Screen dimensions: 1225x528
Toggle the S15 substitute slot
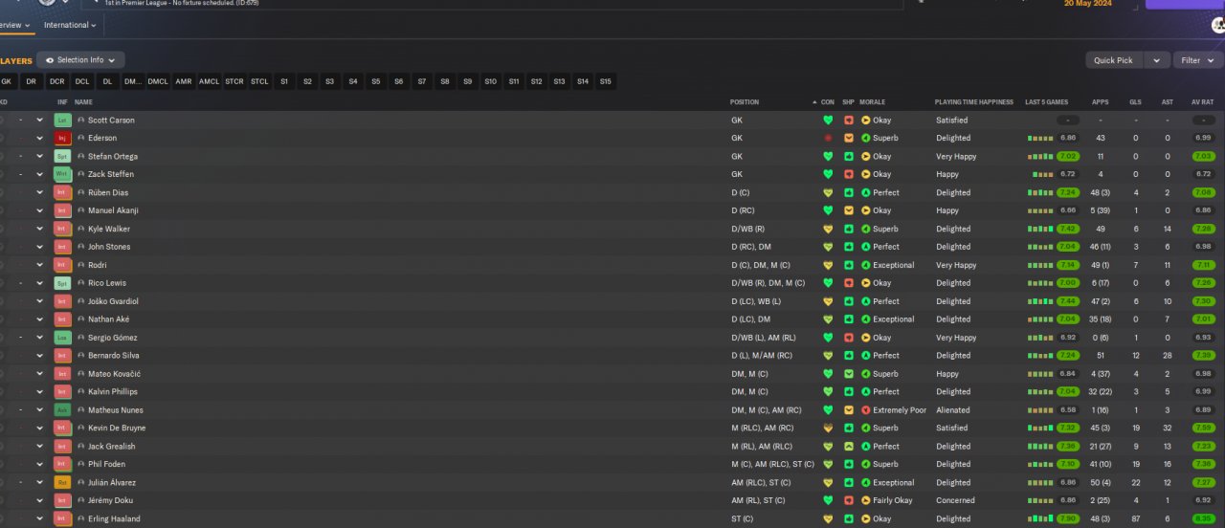click(606, 82)
